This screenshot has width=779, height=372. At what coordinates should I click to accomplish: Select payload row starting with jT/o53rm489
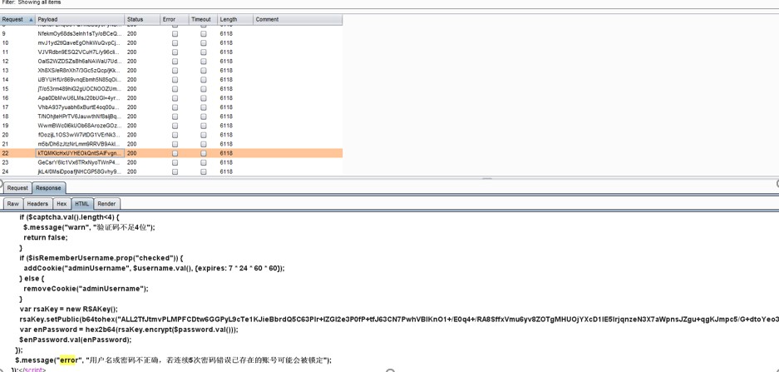(80, 89)
